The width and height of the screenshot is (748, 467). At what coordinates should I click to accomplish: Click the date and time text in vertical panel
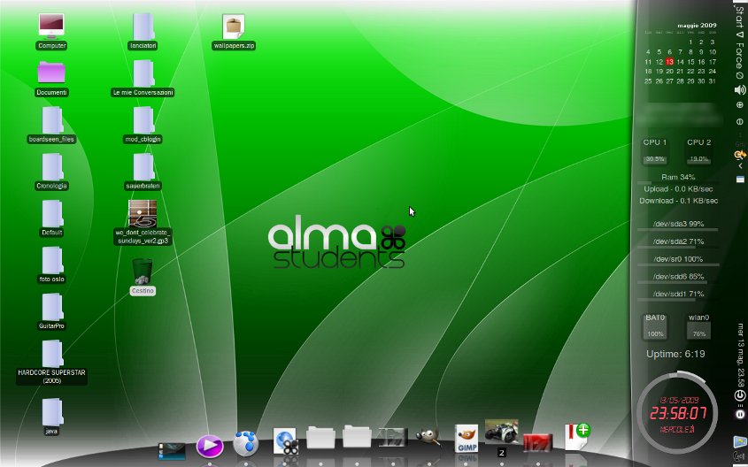740,355
